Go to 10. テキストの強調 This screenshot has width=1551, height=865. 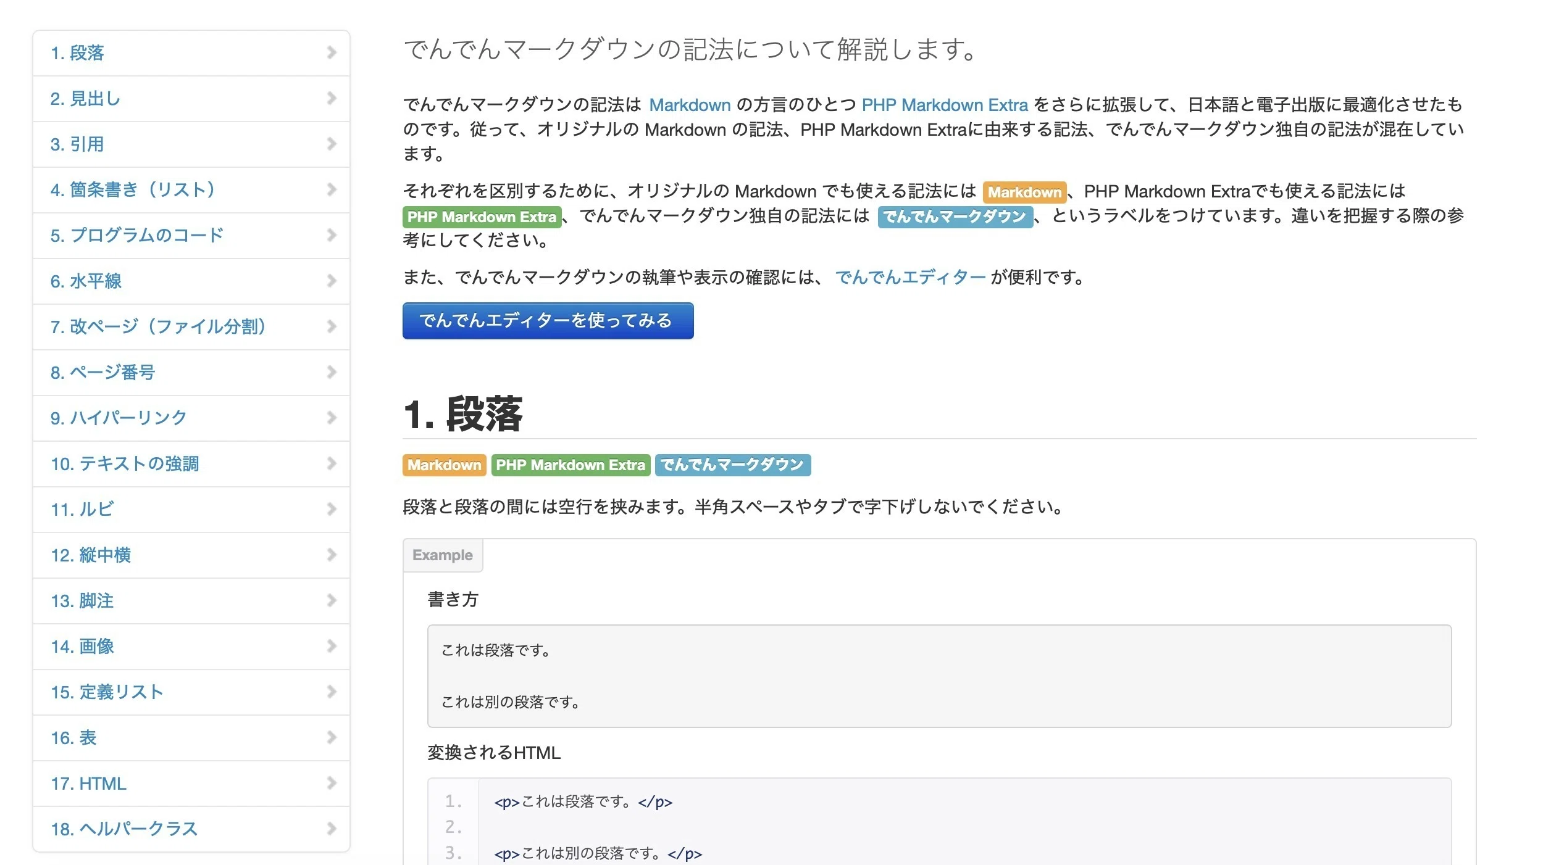[x=191, y=464]
